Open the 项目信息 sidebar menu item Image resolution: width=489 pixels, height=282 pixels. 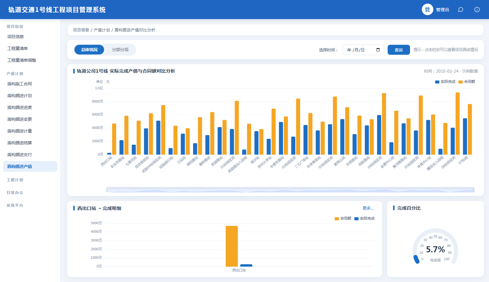pyautogui.click(x=30, y=37)
